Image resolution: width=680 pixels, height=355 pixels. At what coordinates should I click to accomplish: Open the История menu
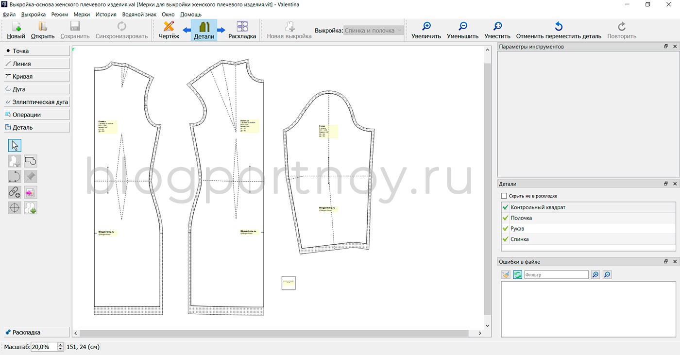click(x=106, y=15)
